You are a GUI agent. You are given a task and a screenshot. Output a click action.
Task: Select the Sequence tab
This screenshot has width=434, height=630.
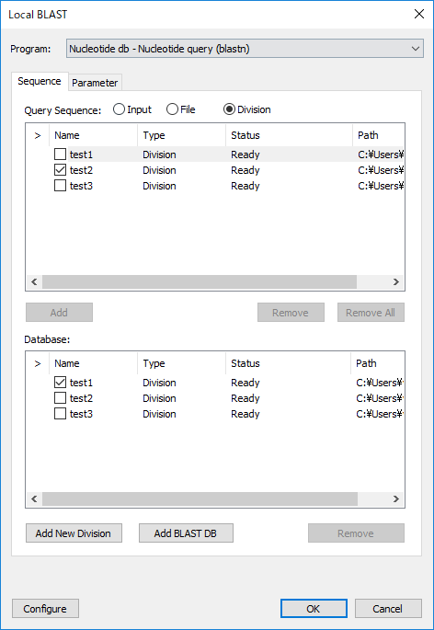tap(40, 81)
